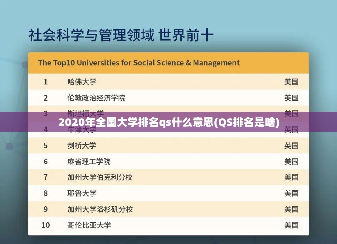Screen dimensions: 337x244
Task: Click 耶鲁大学 in row 8
Action: coord(82,193)
